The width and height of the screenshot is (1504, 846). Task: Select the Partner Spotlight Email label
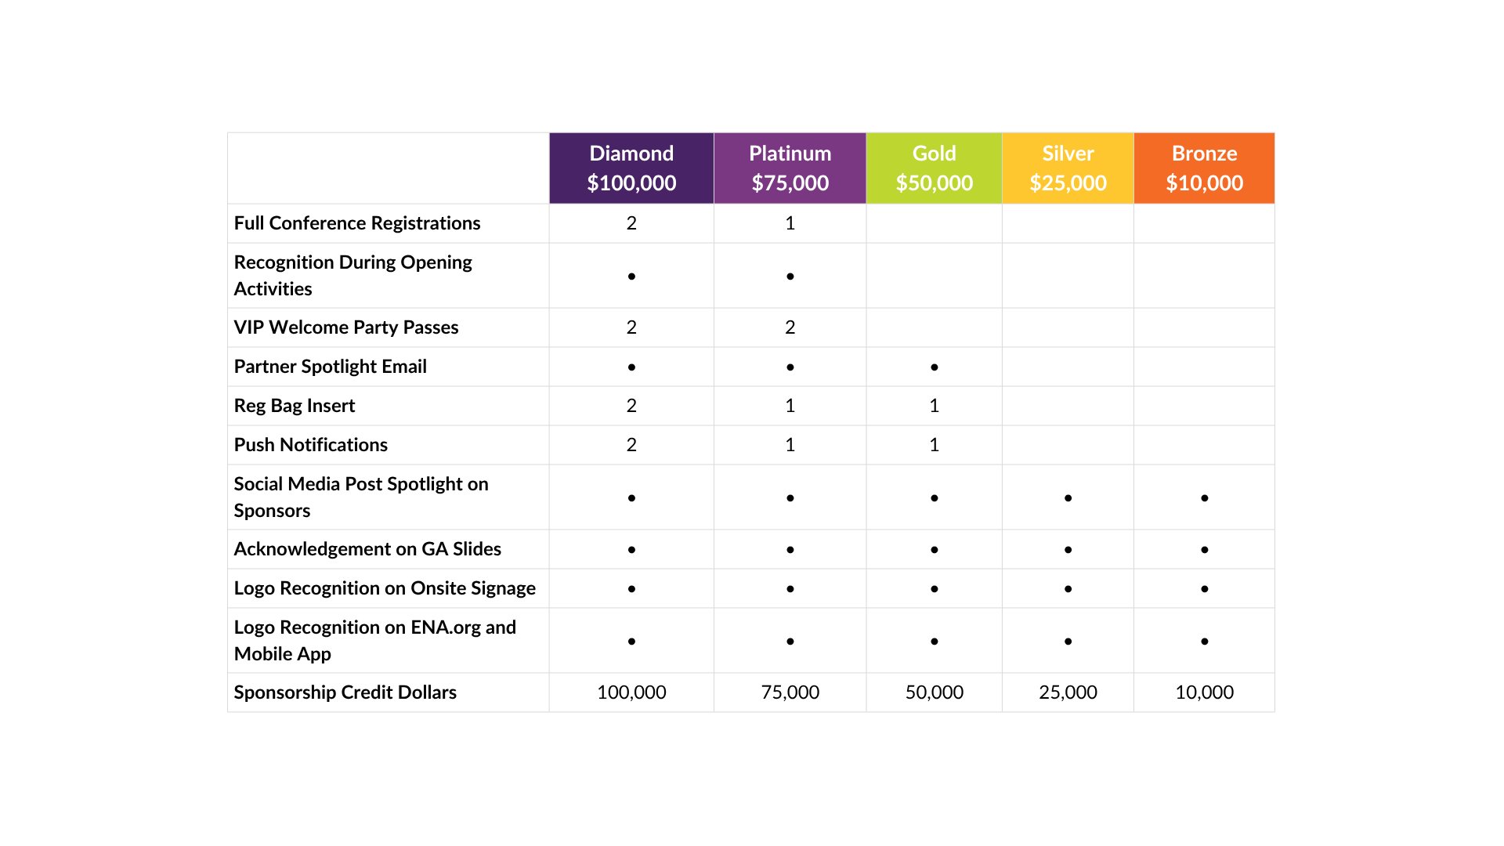(330, 367)
